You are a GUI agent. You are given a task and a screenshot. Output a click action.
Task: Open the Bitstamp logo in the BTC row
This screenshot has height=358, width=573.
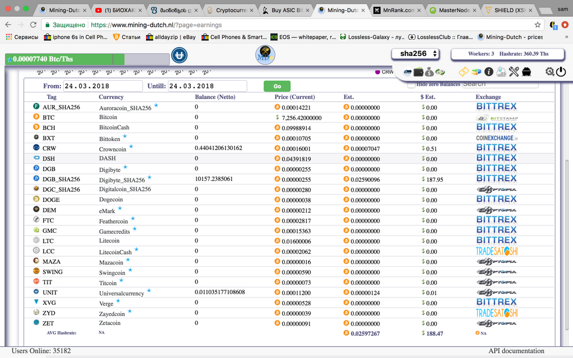point(497,118)
